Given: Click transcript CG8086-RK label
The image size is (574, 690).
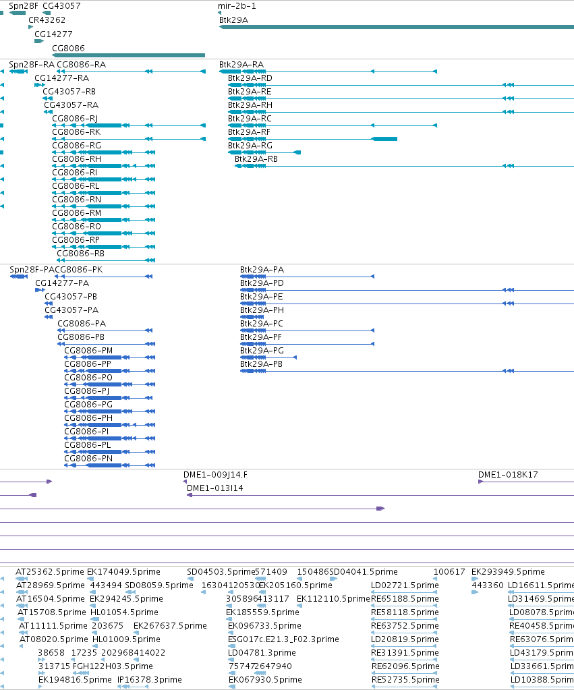Looking at the screenshot, I should (76, 132).
